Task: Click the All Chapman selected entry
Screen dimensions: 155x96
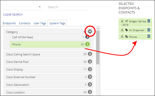Action: tap(135, 30)
